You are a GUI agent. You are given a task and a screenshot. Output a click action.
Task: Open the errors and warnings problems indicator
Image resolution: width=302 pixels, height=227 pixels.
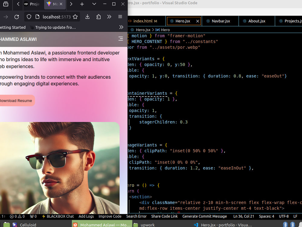coord(17,216)
